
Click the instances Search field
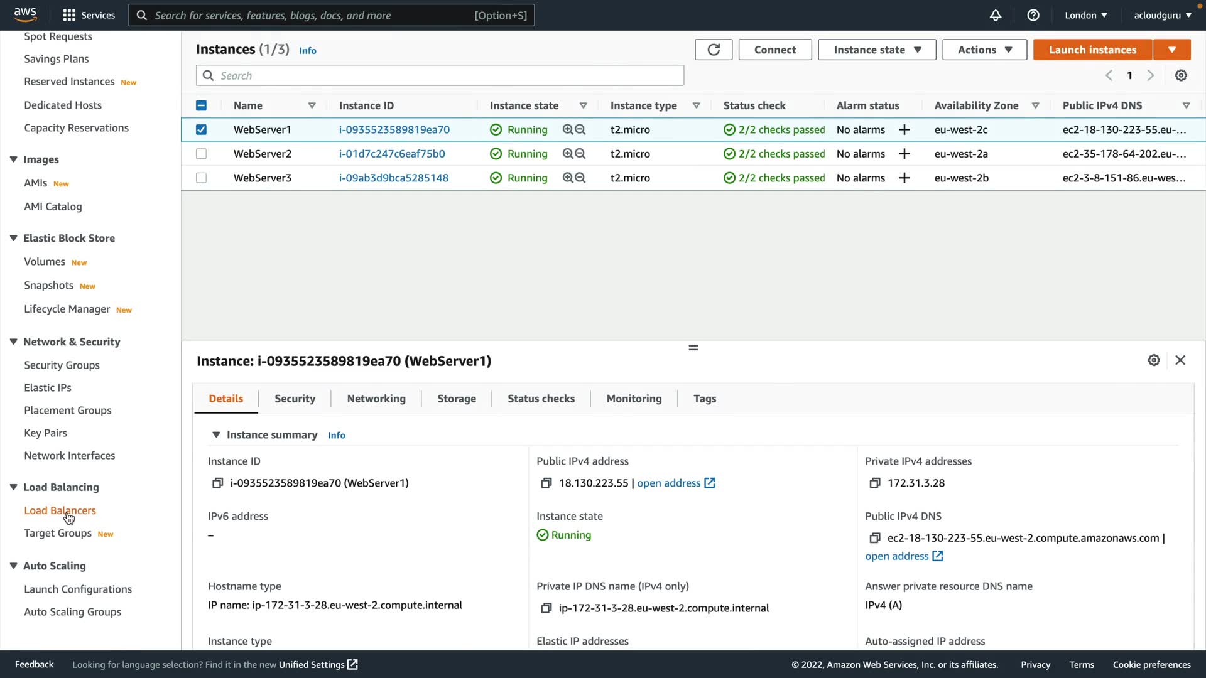(440, 75)
